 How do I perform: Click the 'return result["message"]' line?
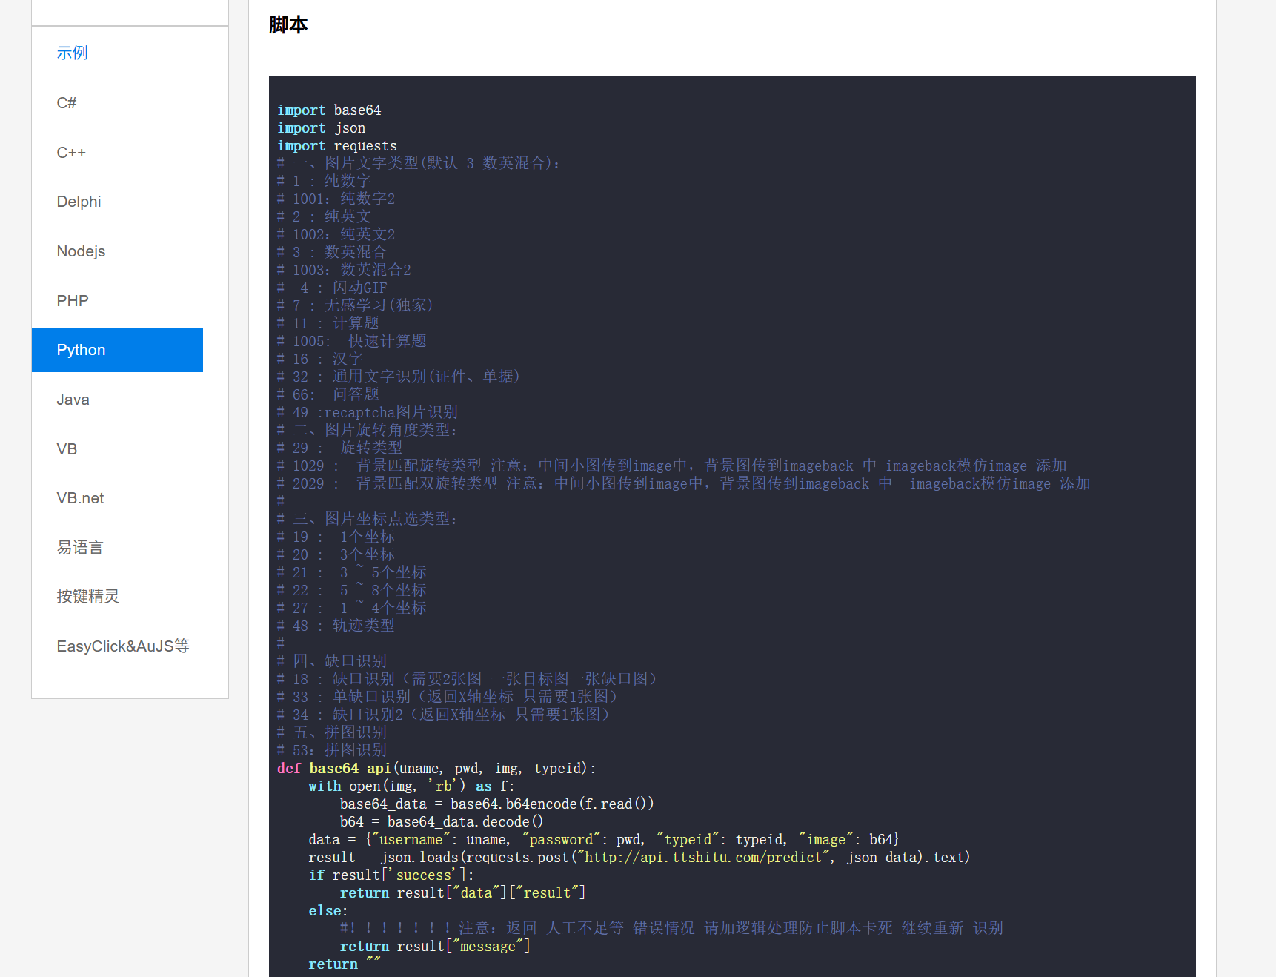435,946
